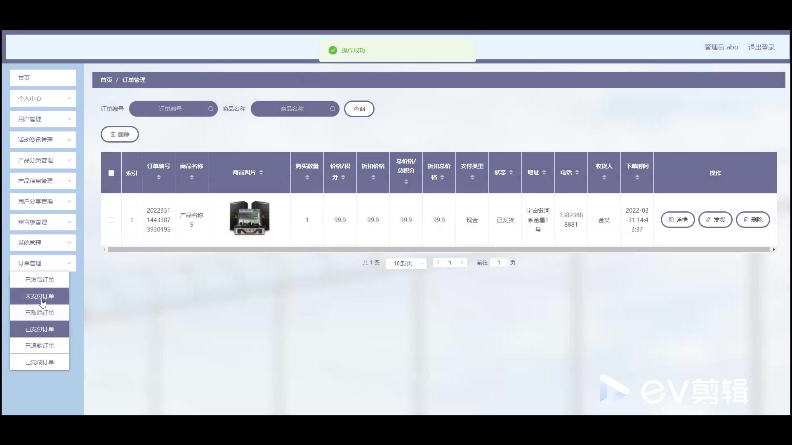The width and height of the screenshot is (792, 445).
Task: Click right arrow of horizontal scrollbar
Action: click(773, 249)
